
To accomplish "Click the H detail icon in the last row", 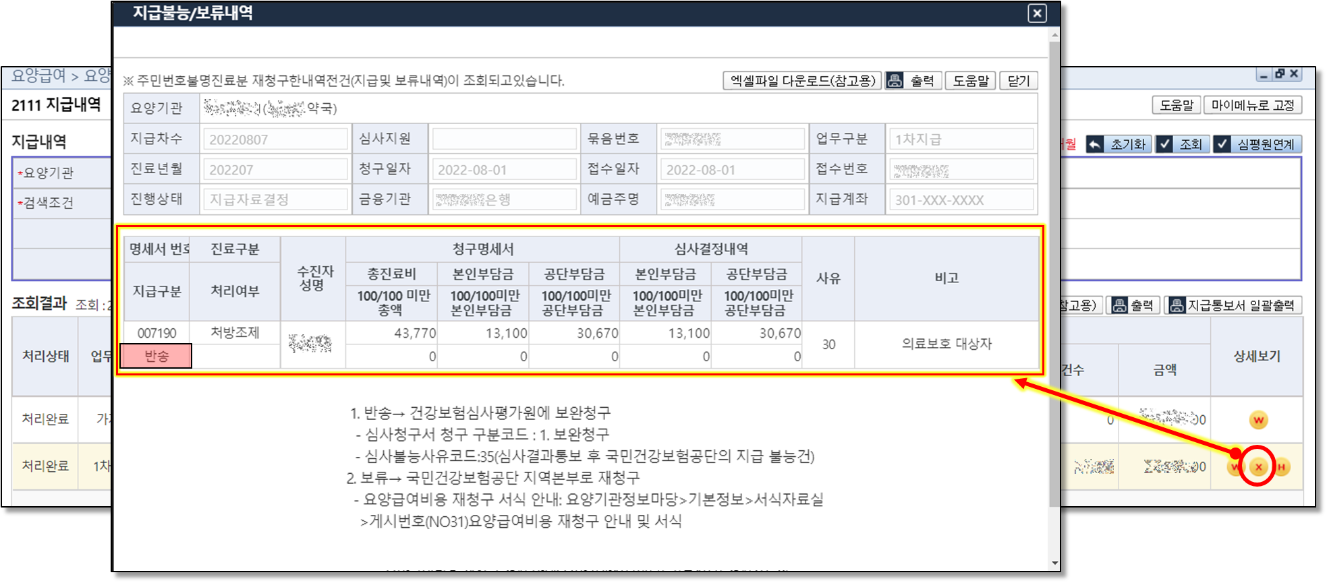I will tap(1281, 466).
